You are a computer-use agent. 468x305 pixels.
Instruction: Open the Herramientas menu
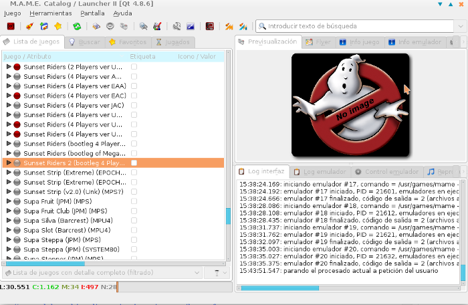click(x=51, y=13)
